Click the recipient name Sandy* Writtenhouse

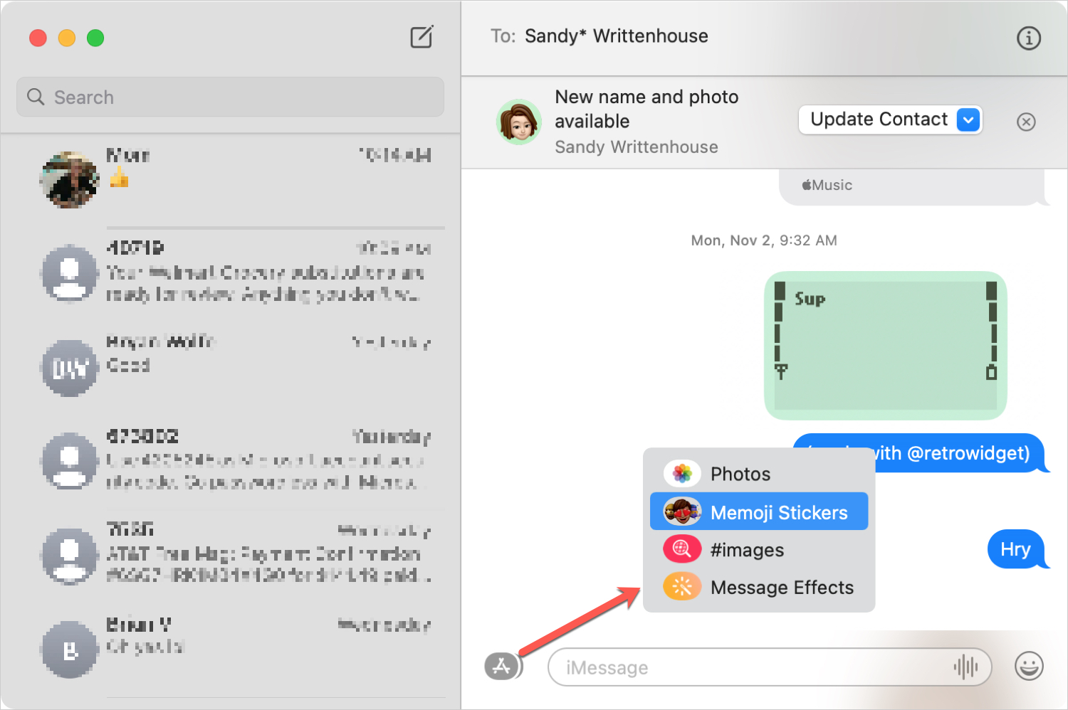(616, 36)
